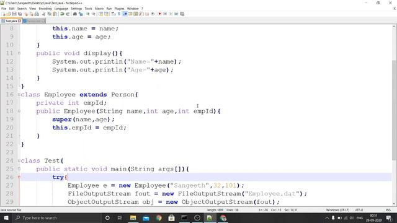Toggle file monitoring eye icon

(153, 14)
